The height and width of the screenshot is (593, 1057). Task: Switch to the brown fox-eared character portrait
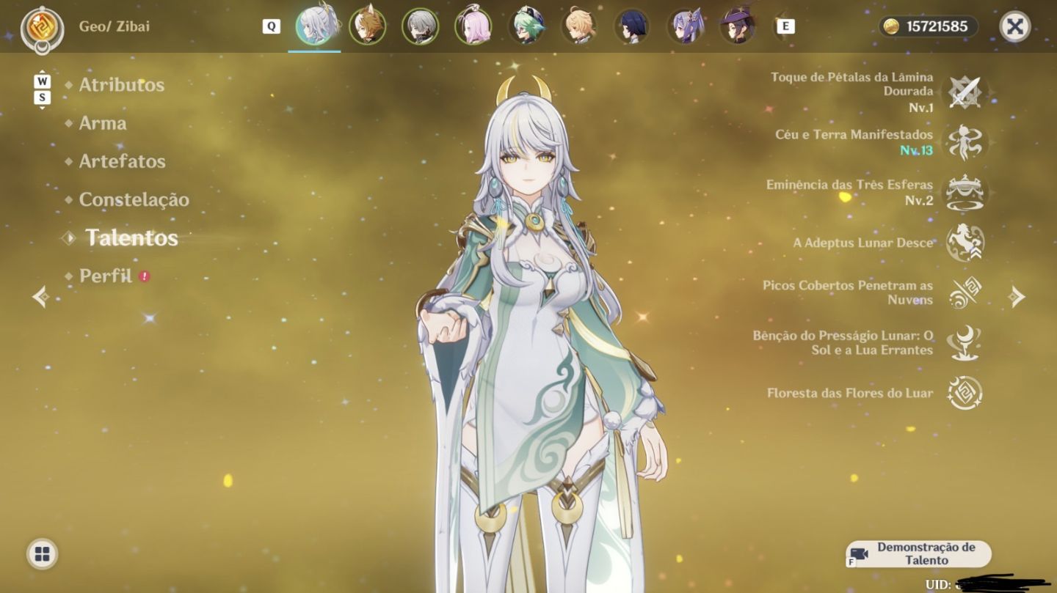coord(368,26)
